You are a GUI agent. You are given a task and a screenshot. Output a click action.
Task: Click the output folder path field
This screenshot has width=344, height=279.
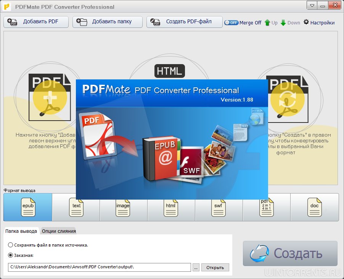99,267
